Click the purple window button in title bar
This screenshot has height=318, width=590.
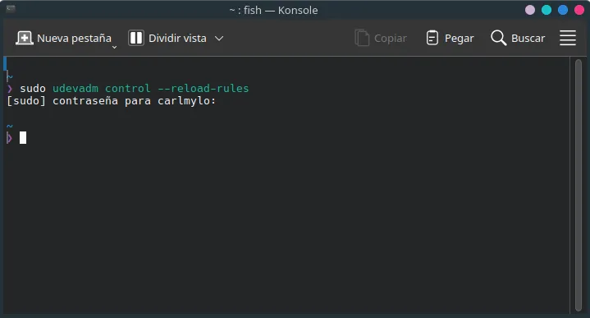[530, 10]
